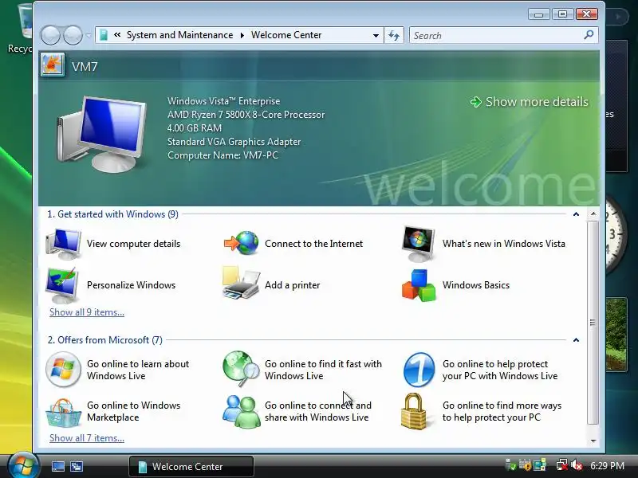638x478 pixels.
Task: Click the 1. Get started with Windows (9) heading
Action: click(x=112, y=214)
